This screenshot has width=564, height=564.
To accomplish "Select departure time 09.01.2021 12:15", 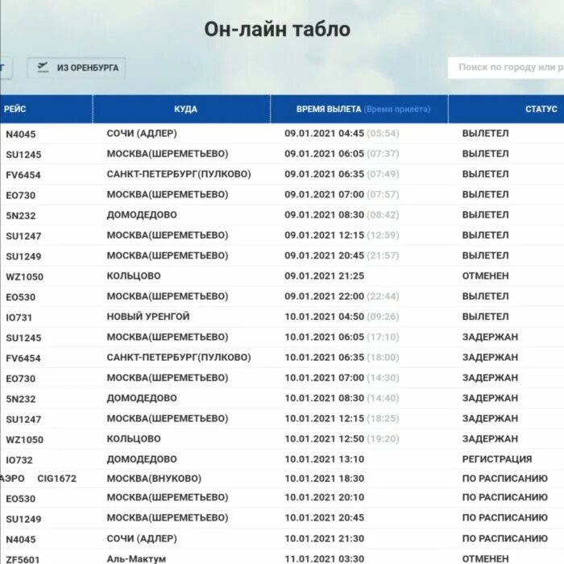I will click(325, 235).
